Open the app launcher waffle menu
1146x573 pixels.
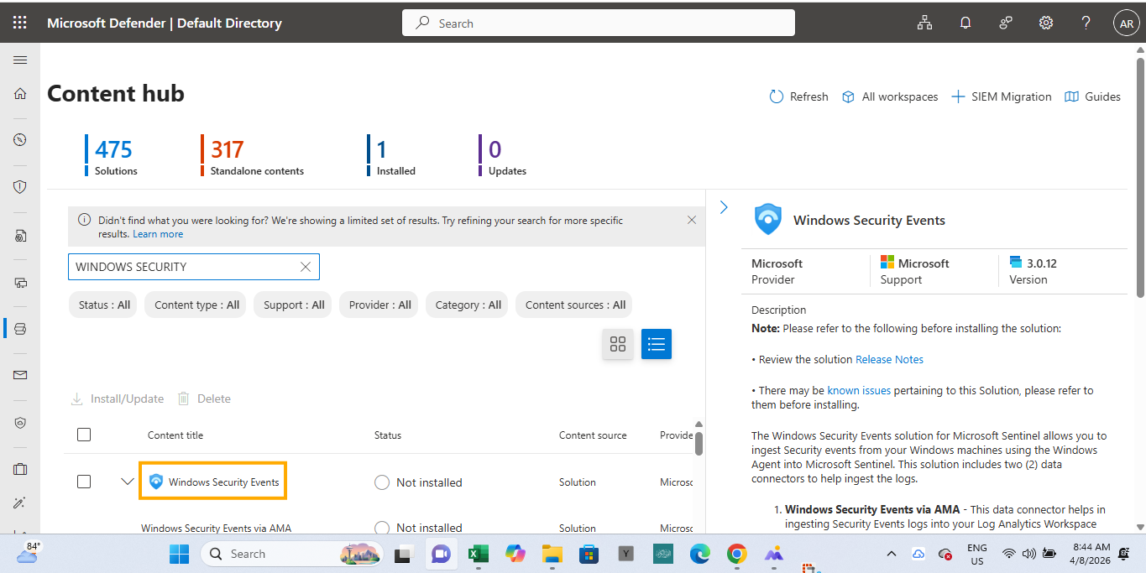click(20, 23)
